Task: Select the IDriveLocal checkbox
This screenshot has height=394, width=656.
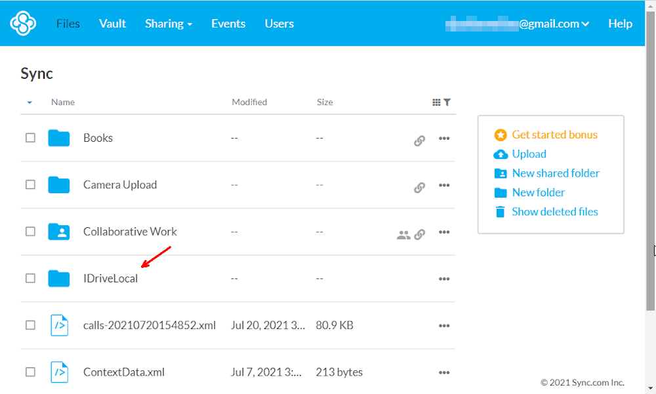Action: (x=30, y=278)
